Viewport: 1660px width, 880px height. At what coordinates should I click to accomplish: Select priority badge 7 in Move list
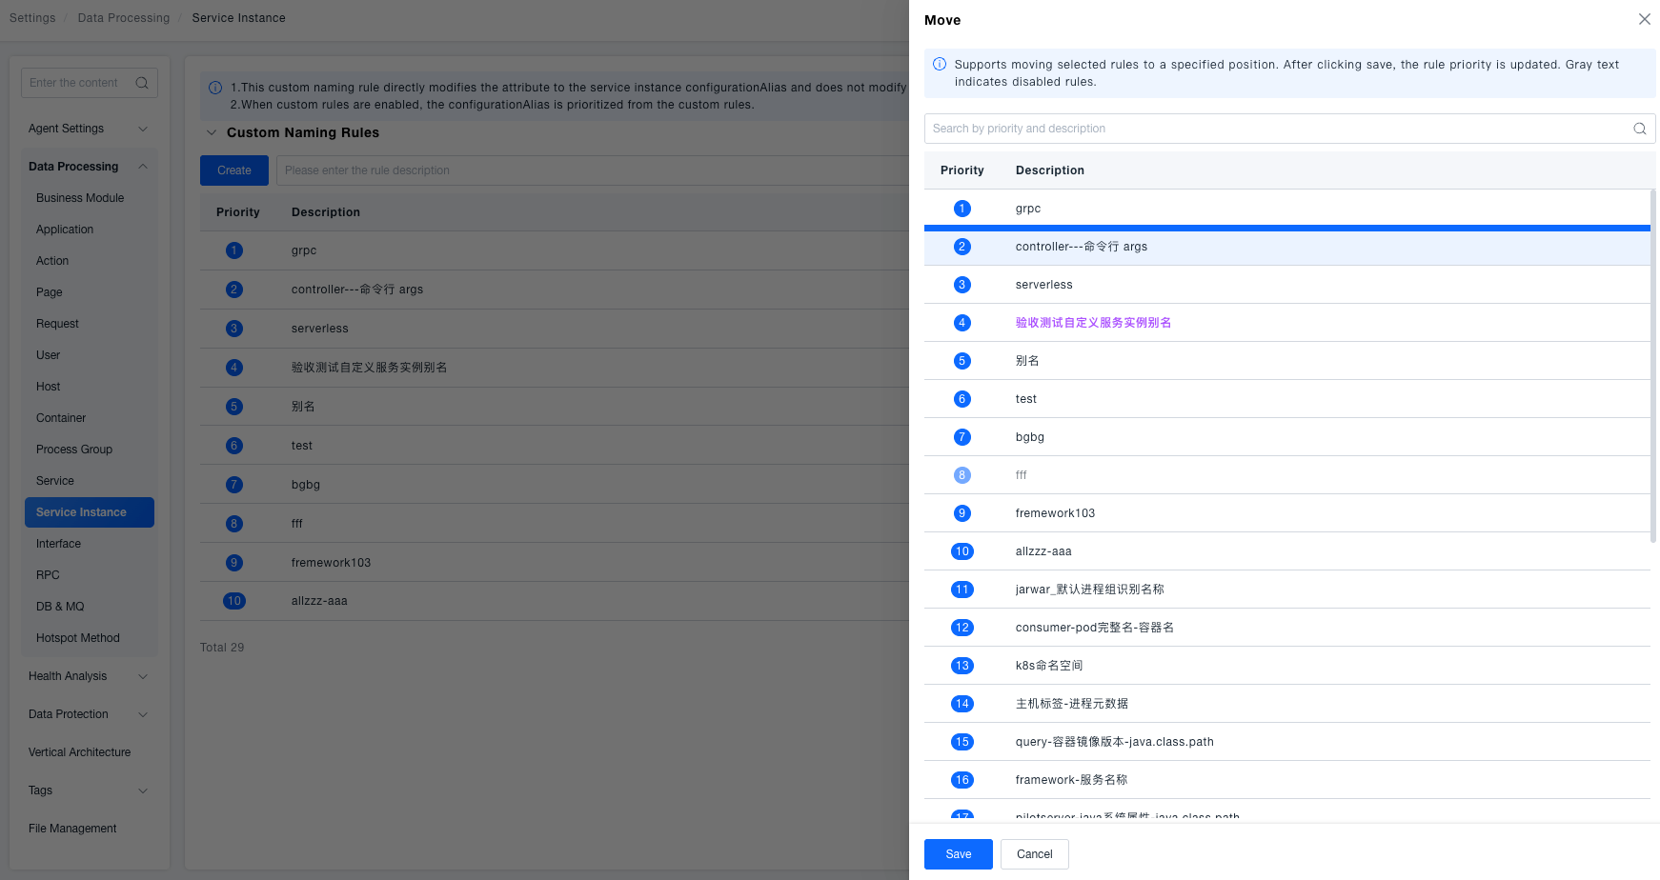(x=962, y=437)
